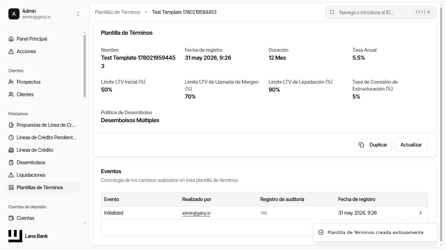Click the Cuentas wallet icon
The width and height of the screenshot is (446, 250).
pyautogui.click(x=11, y=218)
